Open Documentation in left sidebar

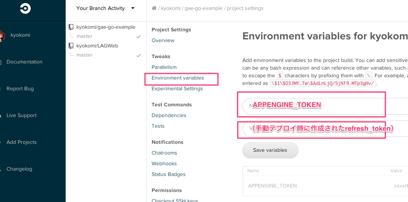25,62
